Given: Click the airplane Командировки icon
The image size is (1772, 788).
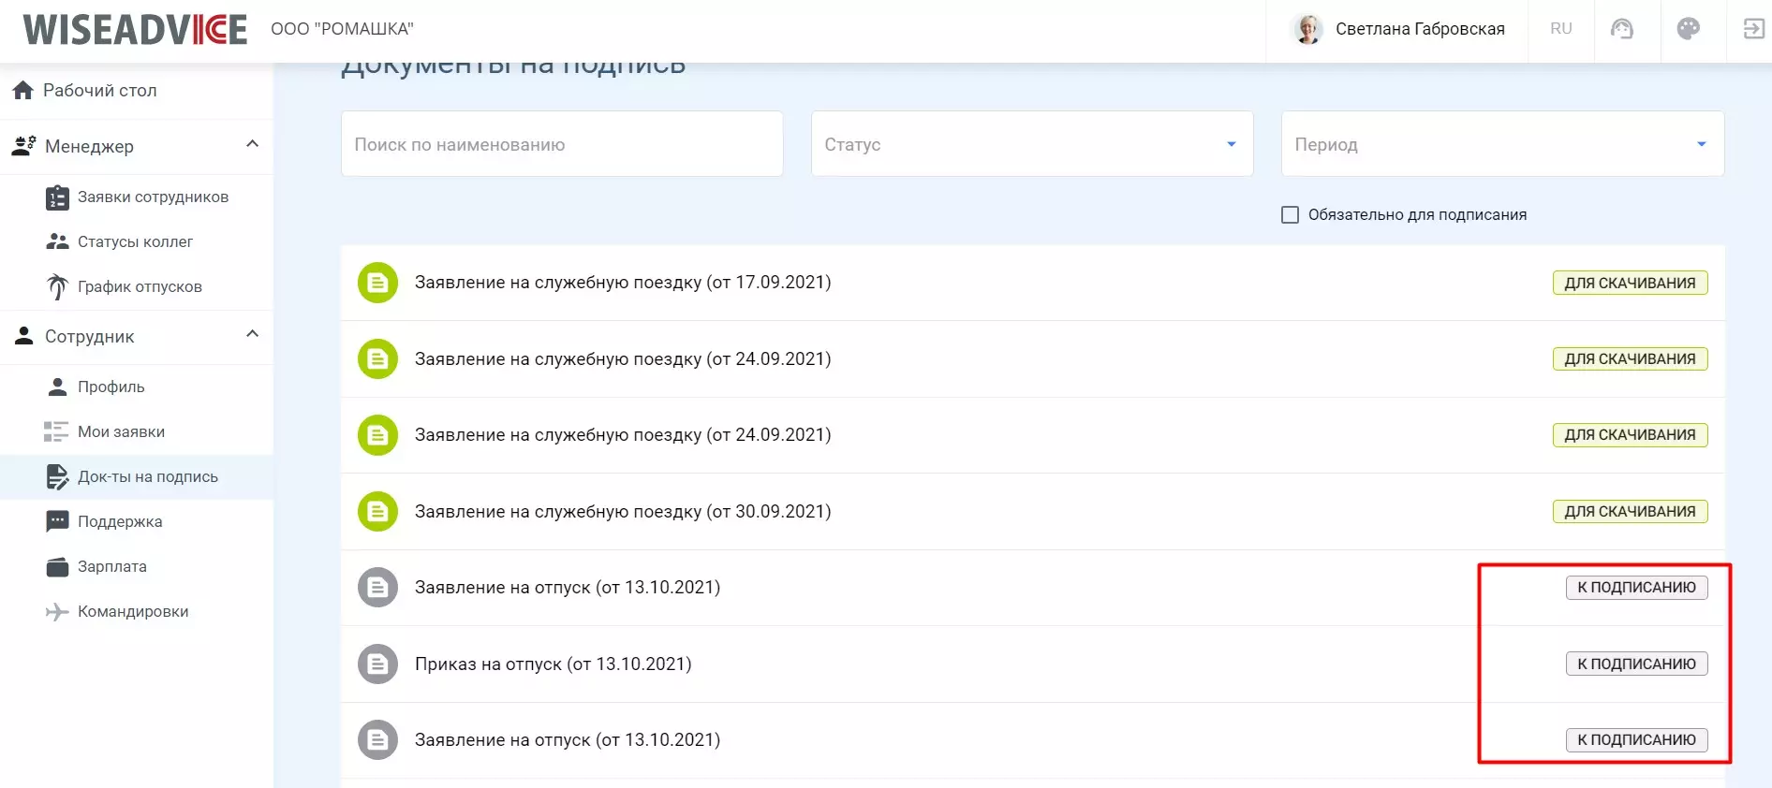Looking at the screenshot, I should (57, 612).
